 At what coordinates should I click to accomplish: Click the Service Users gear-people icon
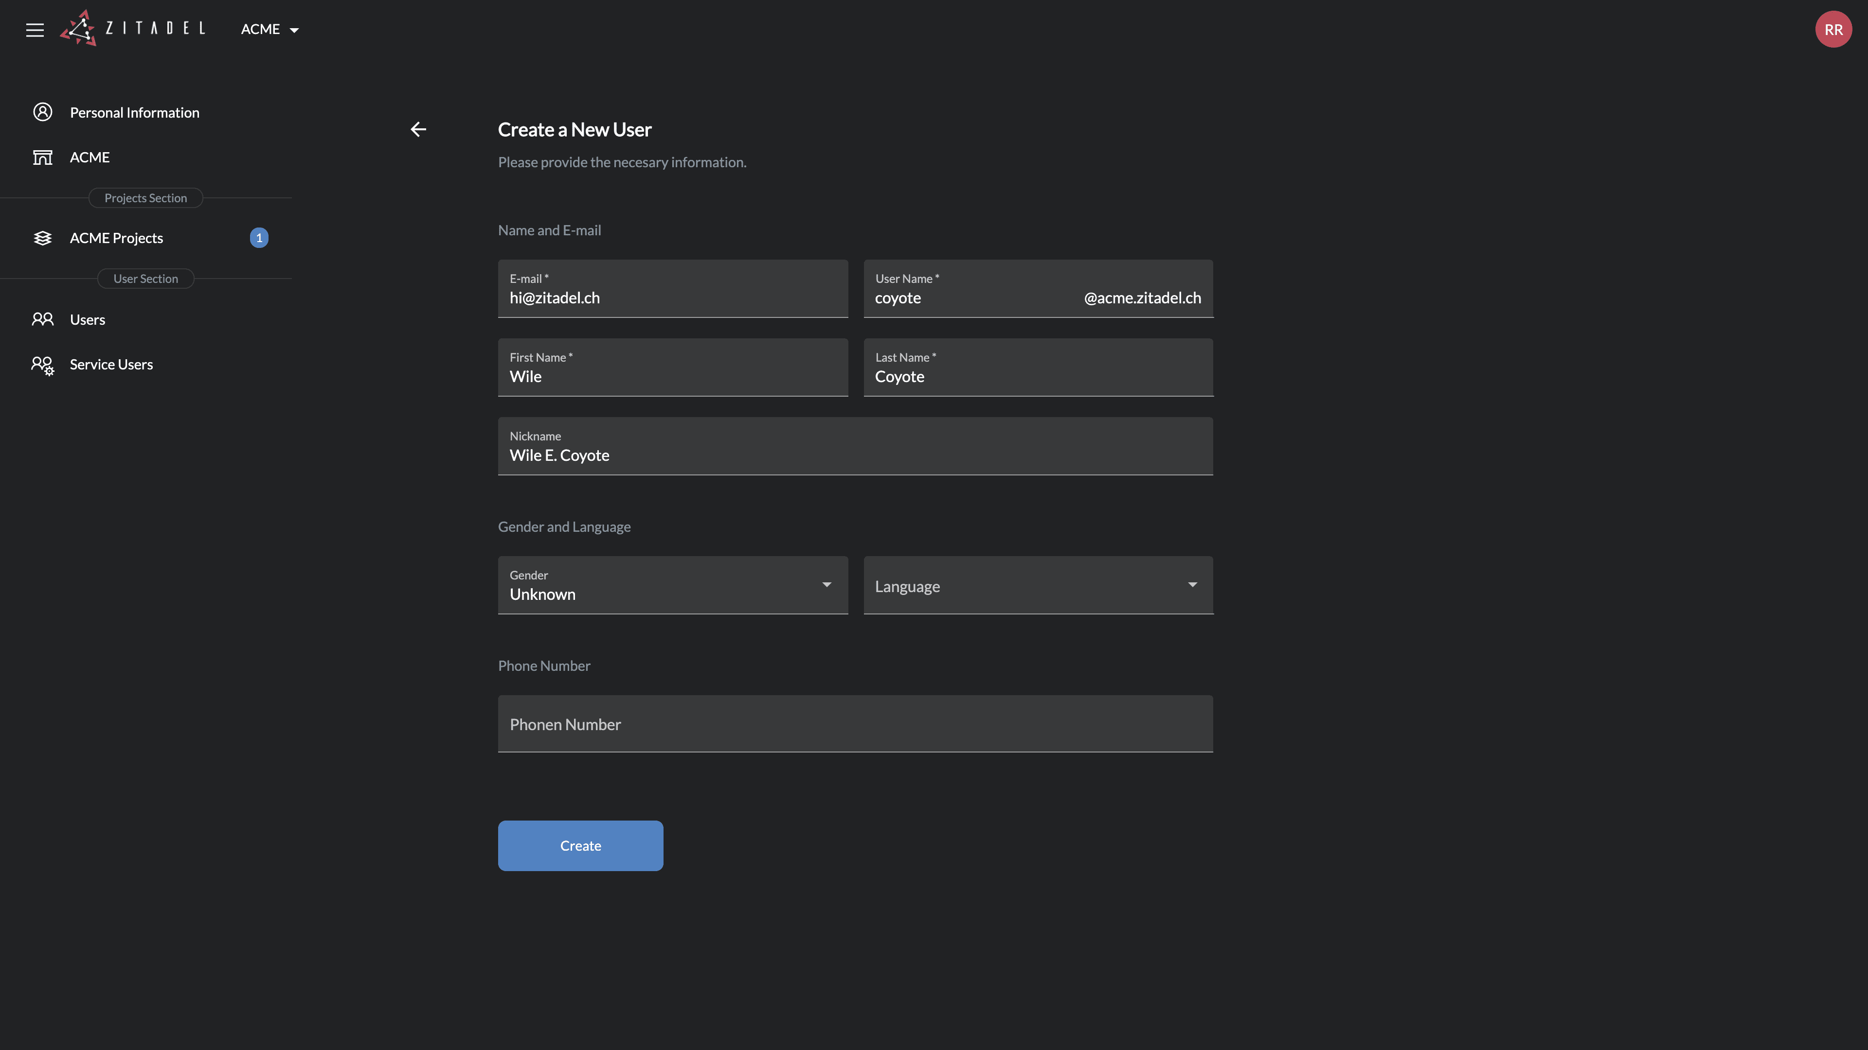tap(43, 365)
